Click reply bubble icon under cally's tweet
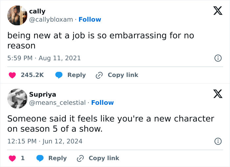Image resolution: width=230 pixels, height=167 pixels. (59, 75)
